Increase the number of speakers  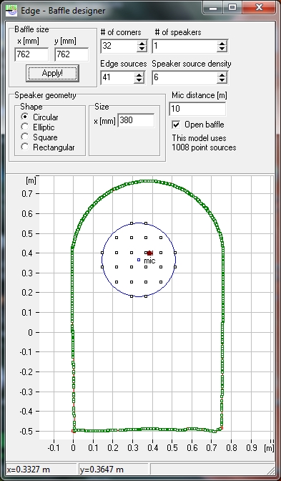pos(222,43)
